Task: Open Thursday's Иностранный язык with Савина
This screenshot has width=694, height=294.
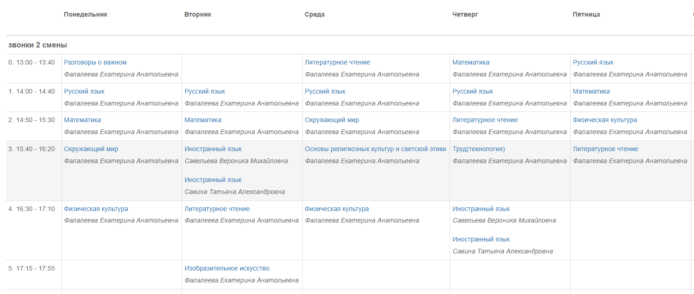Action: coord(481,239)
